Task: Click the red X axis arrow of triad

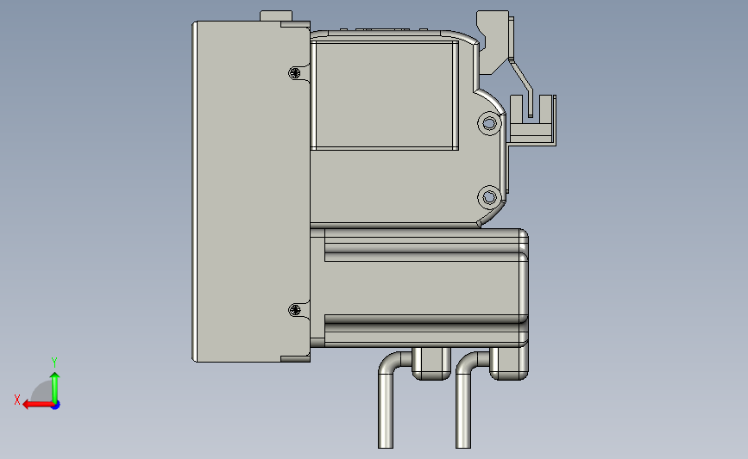Action: [x=37, y=405]
